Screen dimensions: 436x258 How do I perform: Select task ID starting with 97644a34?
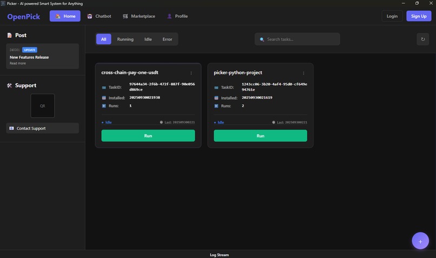pyautogui.click(x=162, y=86)
